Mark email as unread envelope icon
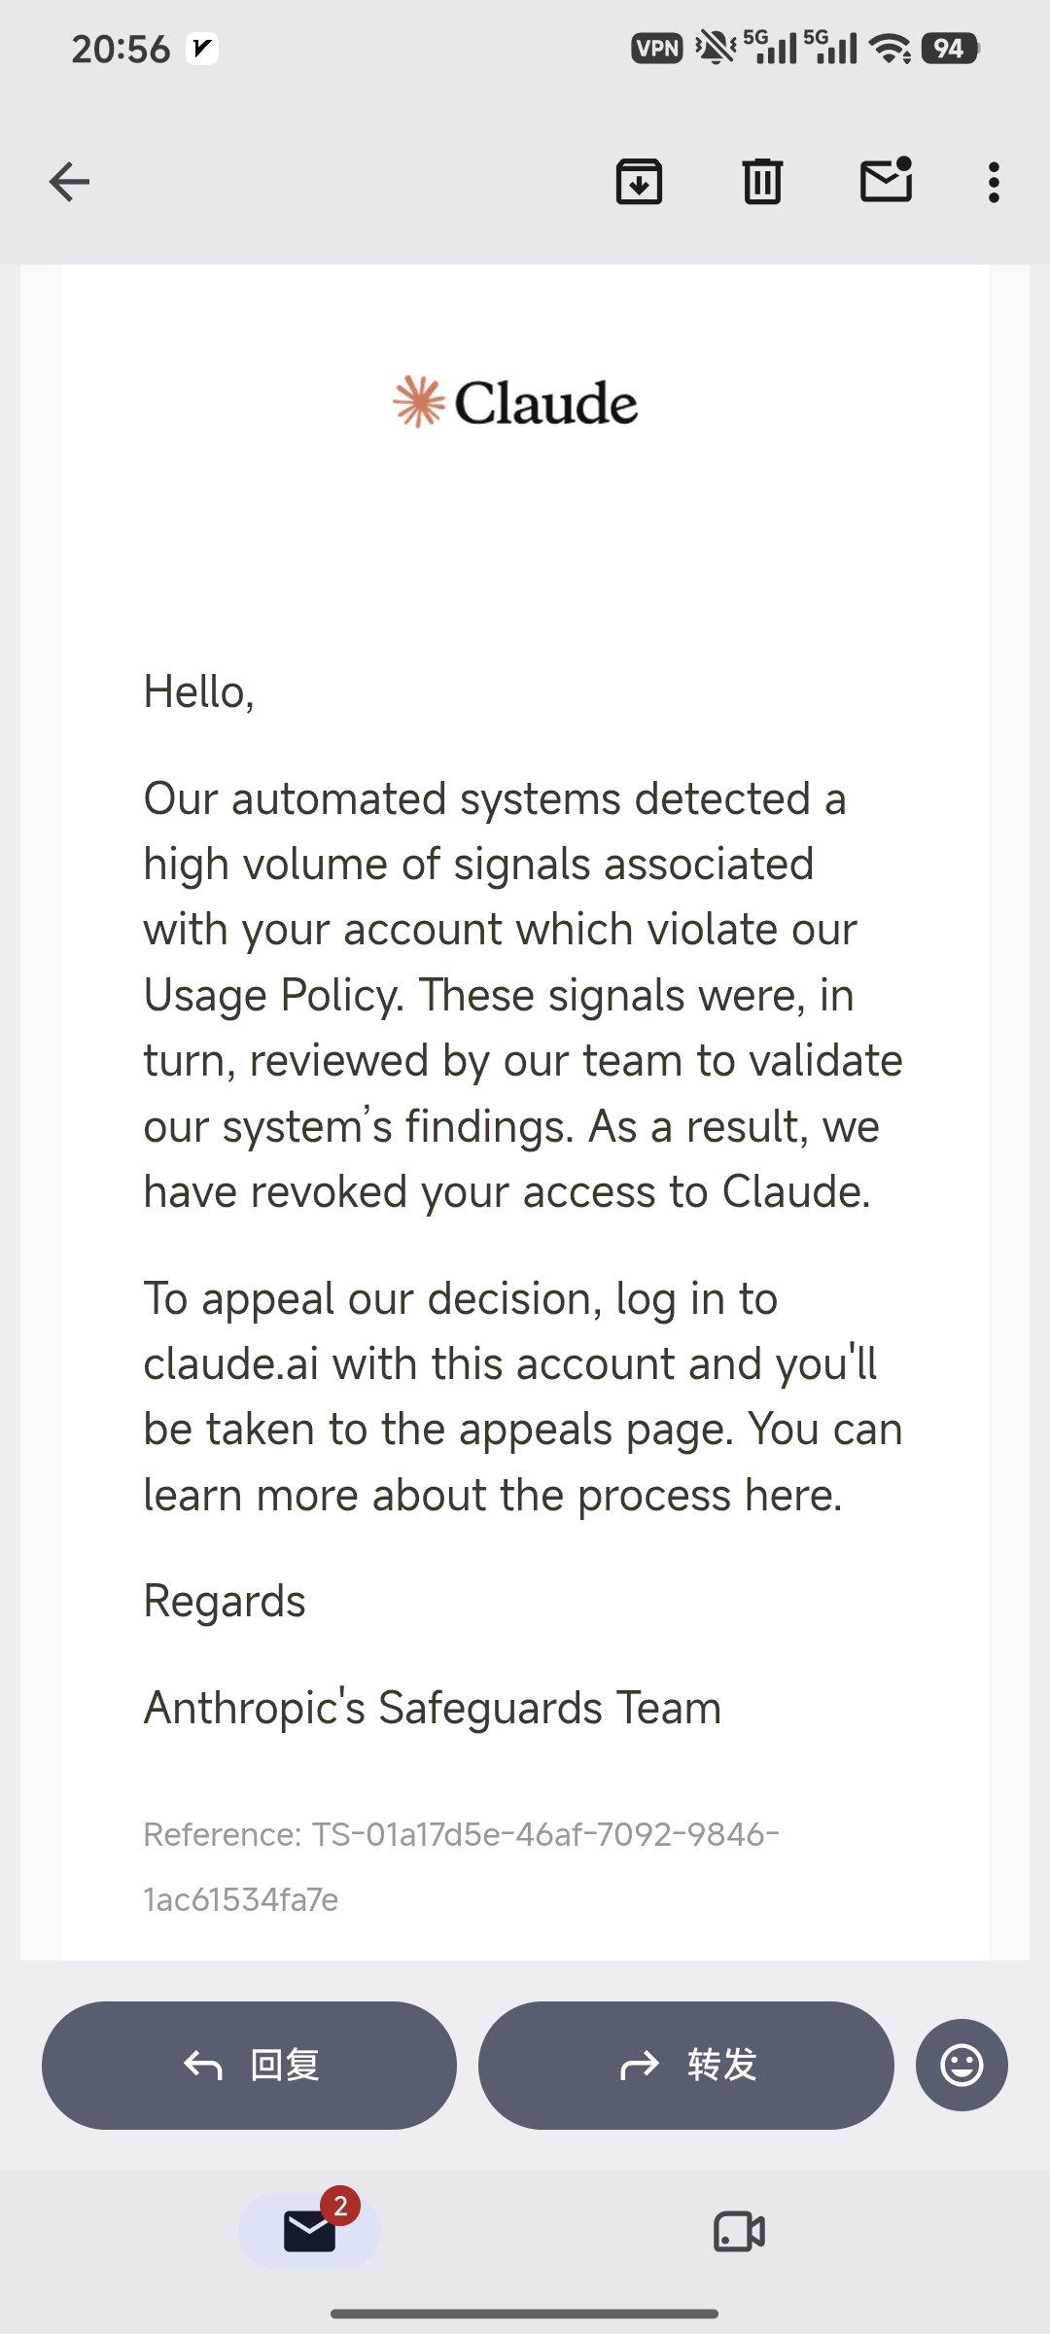The height and width of the screenshot is (2334, 1050). (886, 180)
